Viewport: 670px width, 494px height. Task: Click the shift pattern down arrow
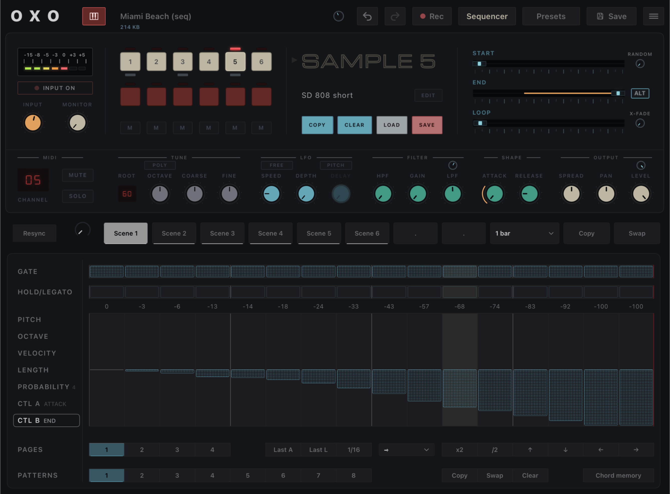[x=565, y=449]
